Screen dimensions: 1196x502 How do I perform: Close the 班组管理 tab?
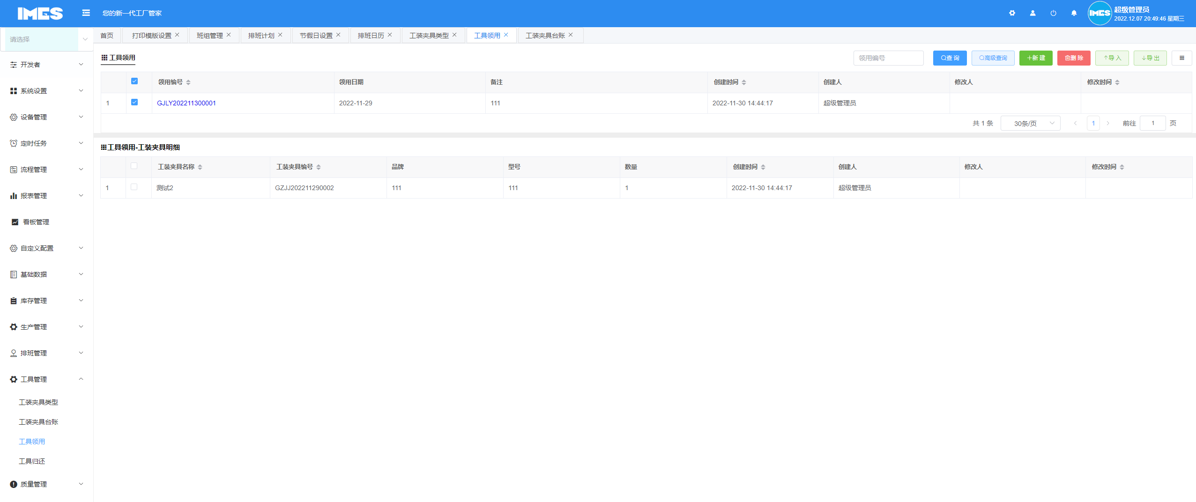coord(229,35)
